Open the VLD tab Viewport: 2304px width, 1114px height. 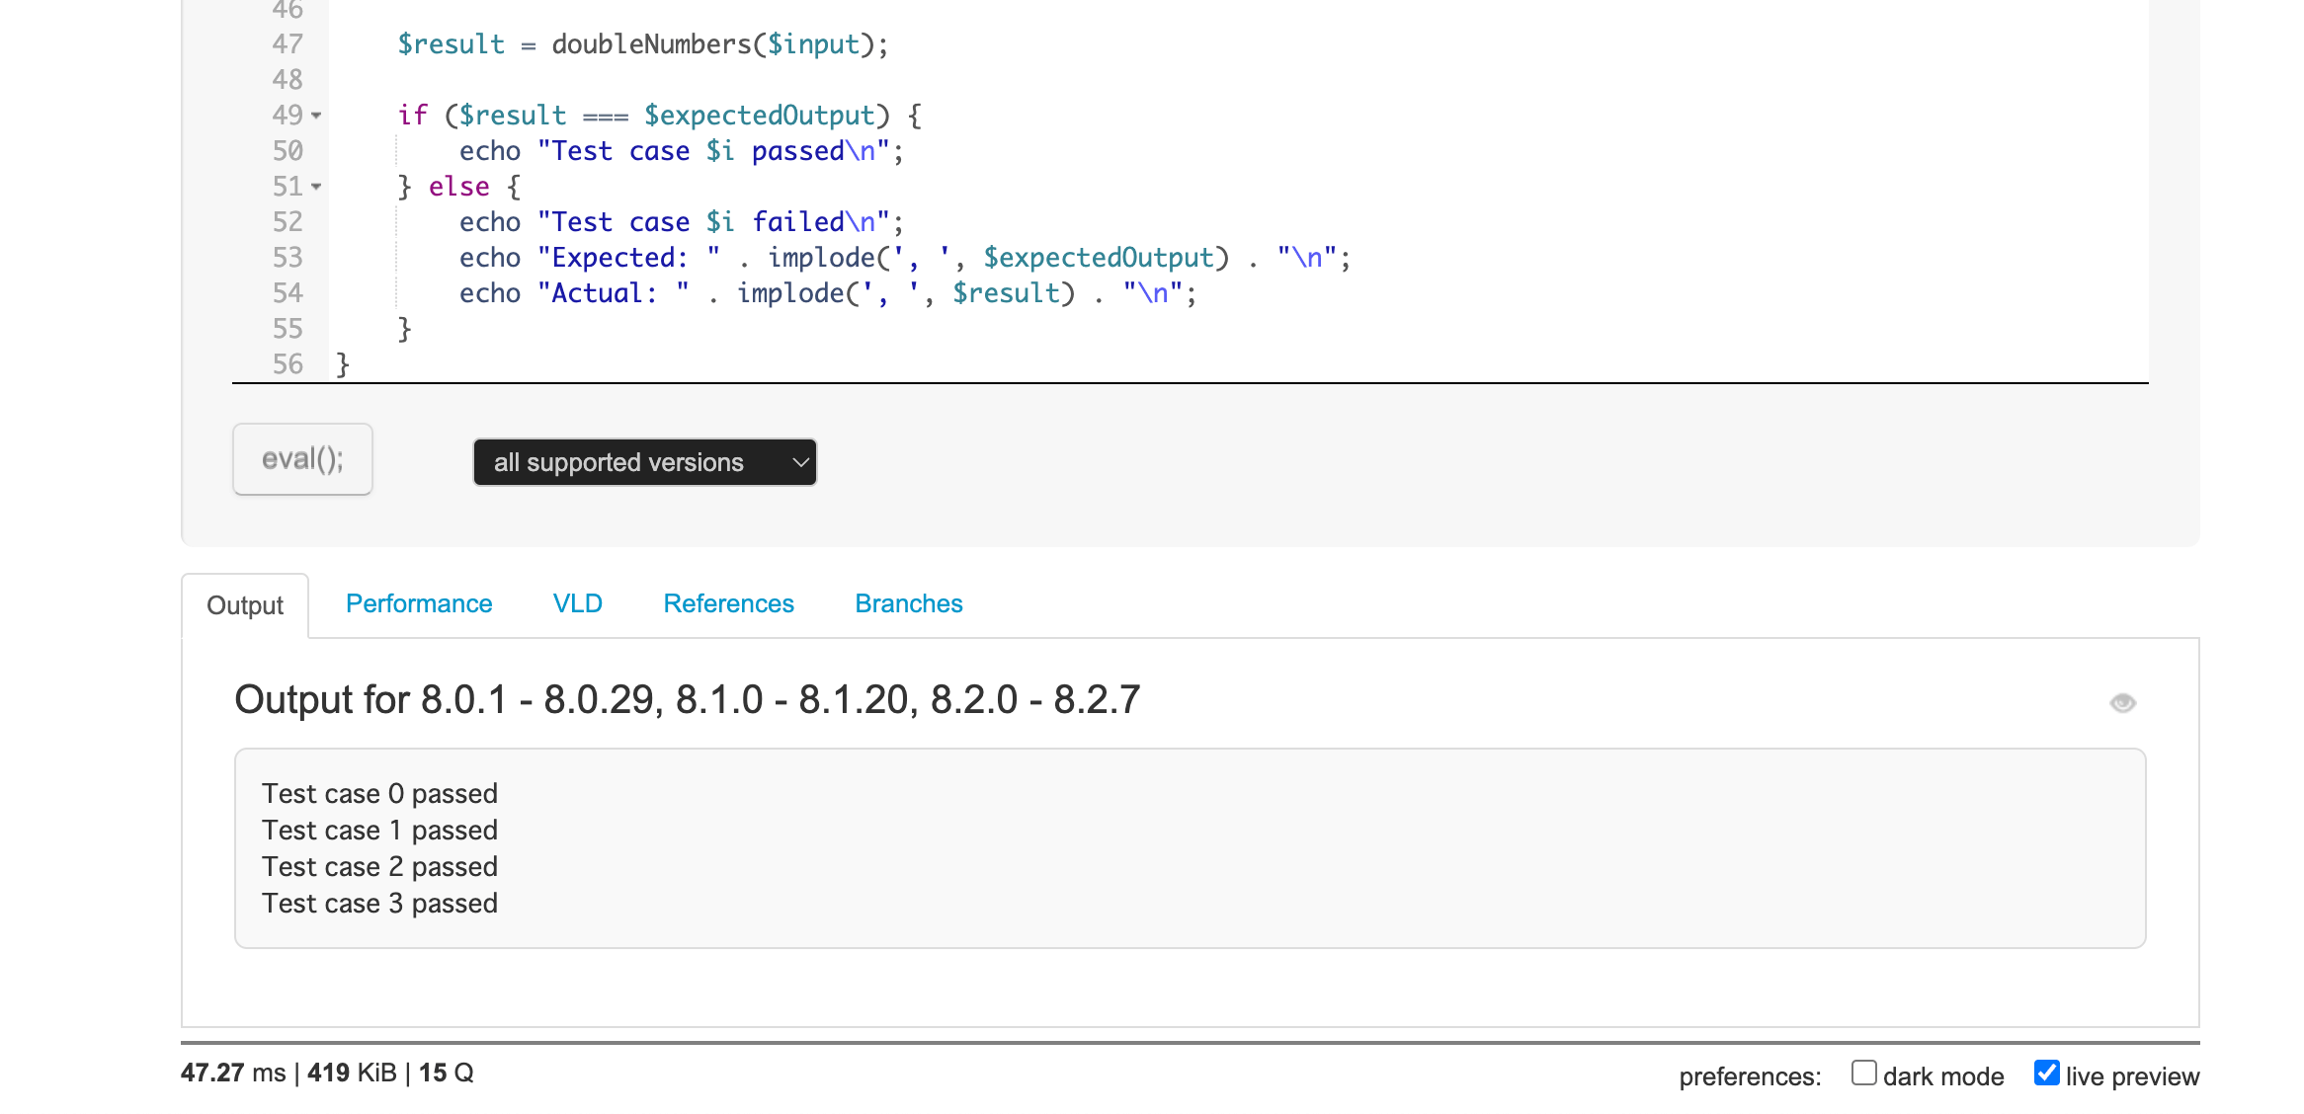point(577,603)
